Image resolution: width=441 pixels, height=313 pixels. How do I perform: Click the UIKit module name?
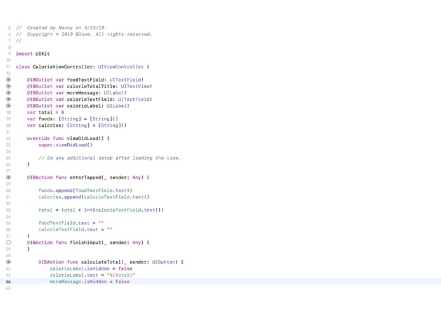43,54
